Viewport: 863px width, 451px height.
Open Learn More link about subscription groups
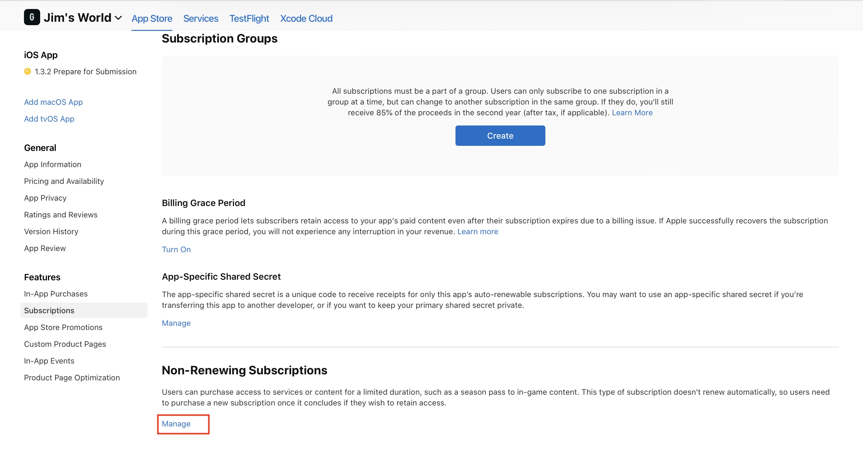click(x=632, y=113)
